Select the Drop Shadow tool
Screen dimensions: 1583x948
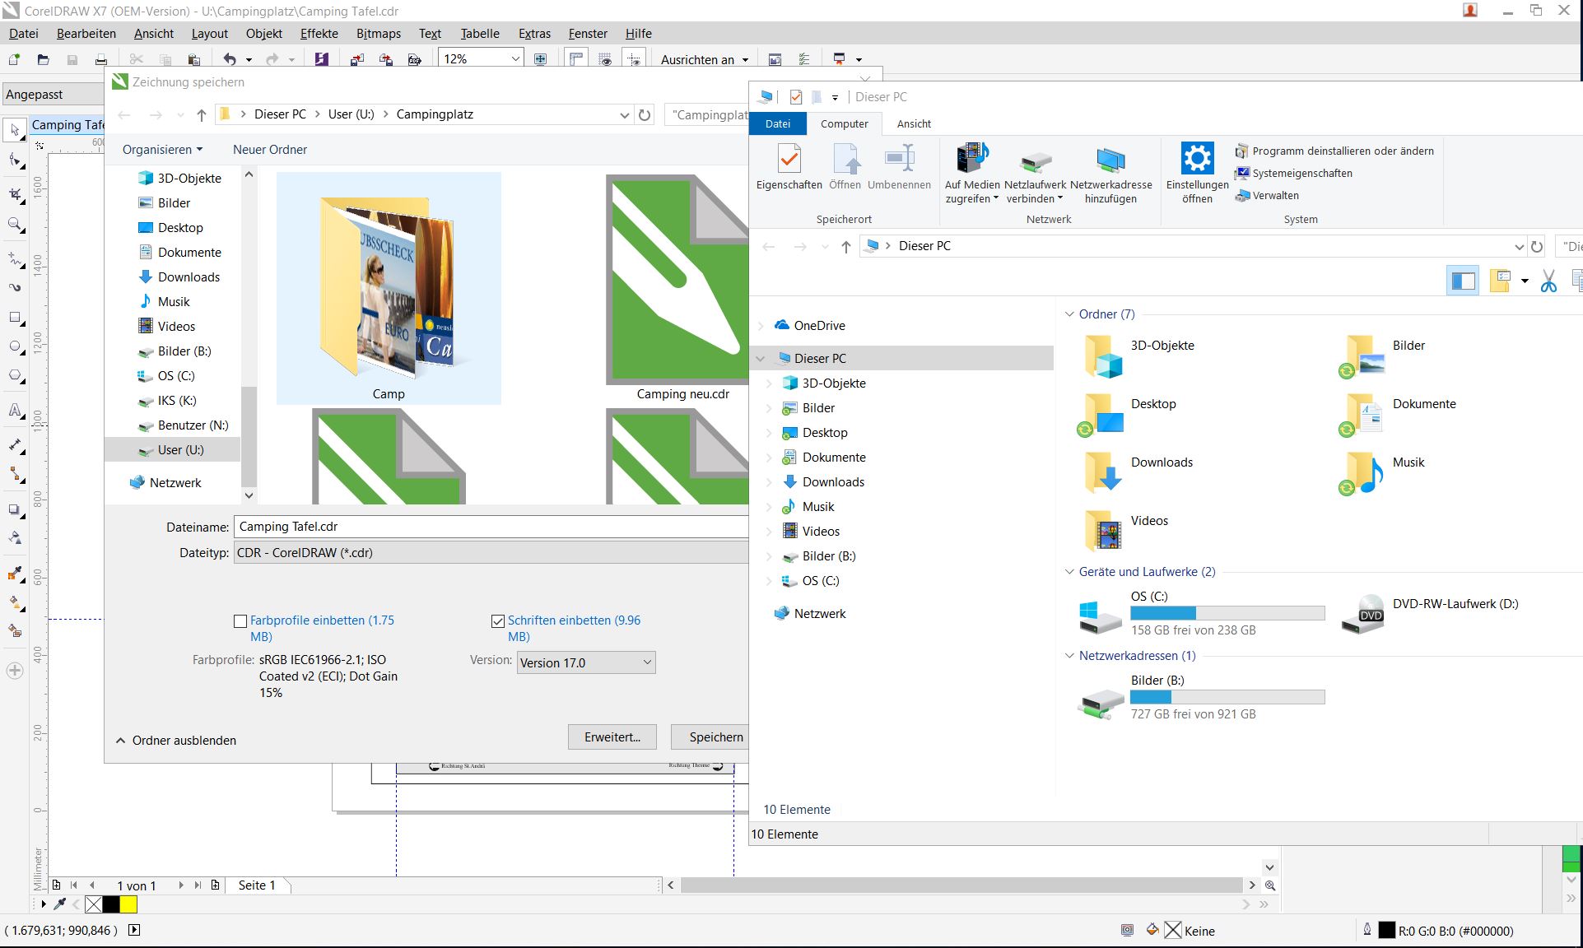coord(15,510)
